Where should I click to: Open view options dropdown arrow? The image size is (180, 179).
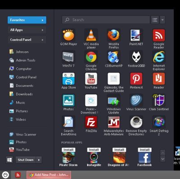(x=162, y=20)
